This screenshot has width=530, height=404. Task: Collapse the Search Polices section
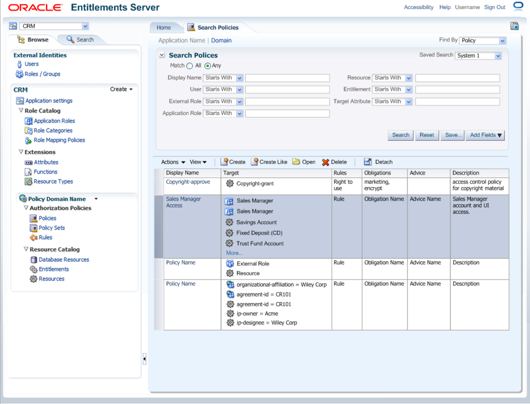162,55
